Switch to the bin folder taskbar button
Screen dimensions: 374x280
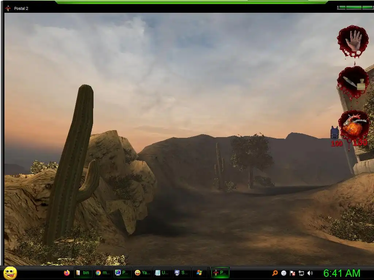click(83, 273)
